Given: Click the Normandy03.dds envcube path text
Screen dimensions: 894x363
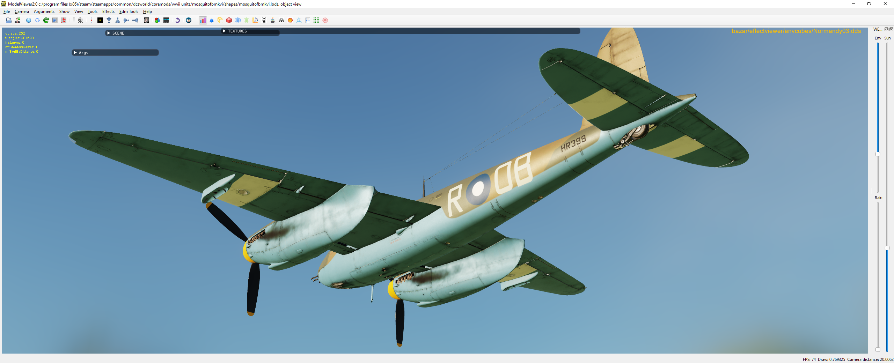Looking at the screenshot, I should pyautogui.click(x=796, y=31).
